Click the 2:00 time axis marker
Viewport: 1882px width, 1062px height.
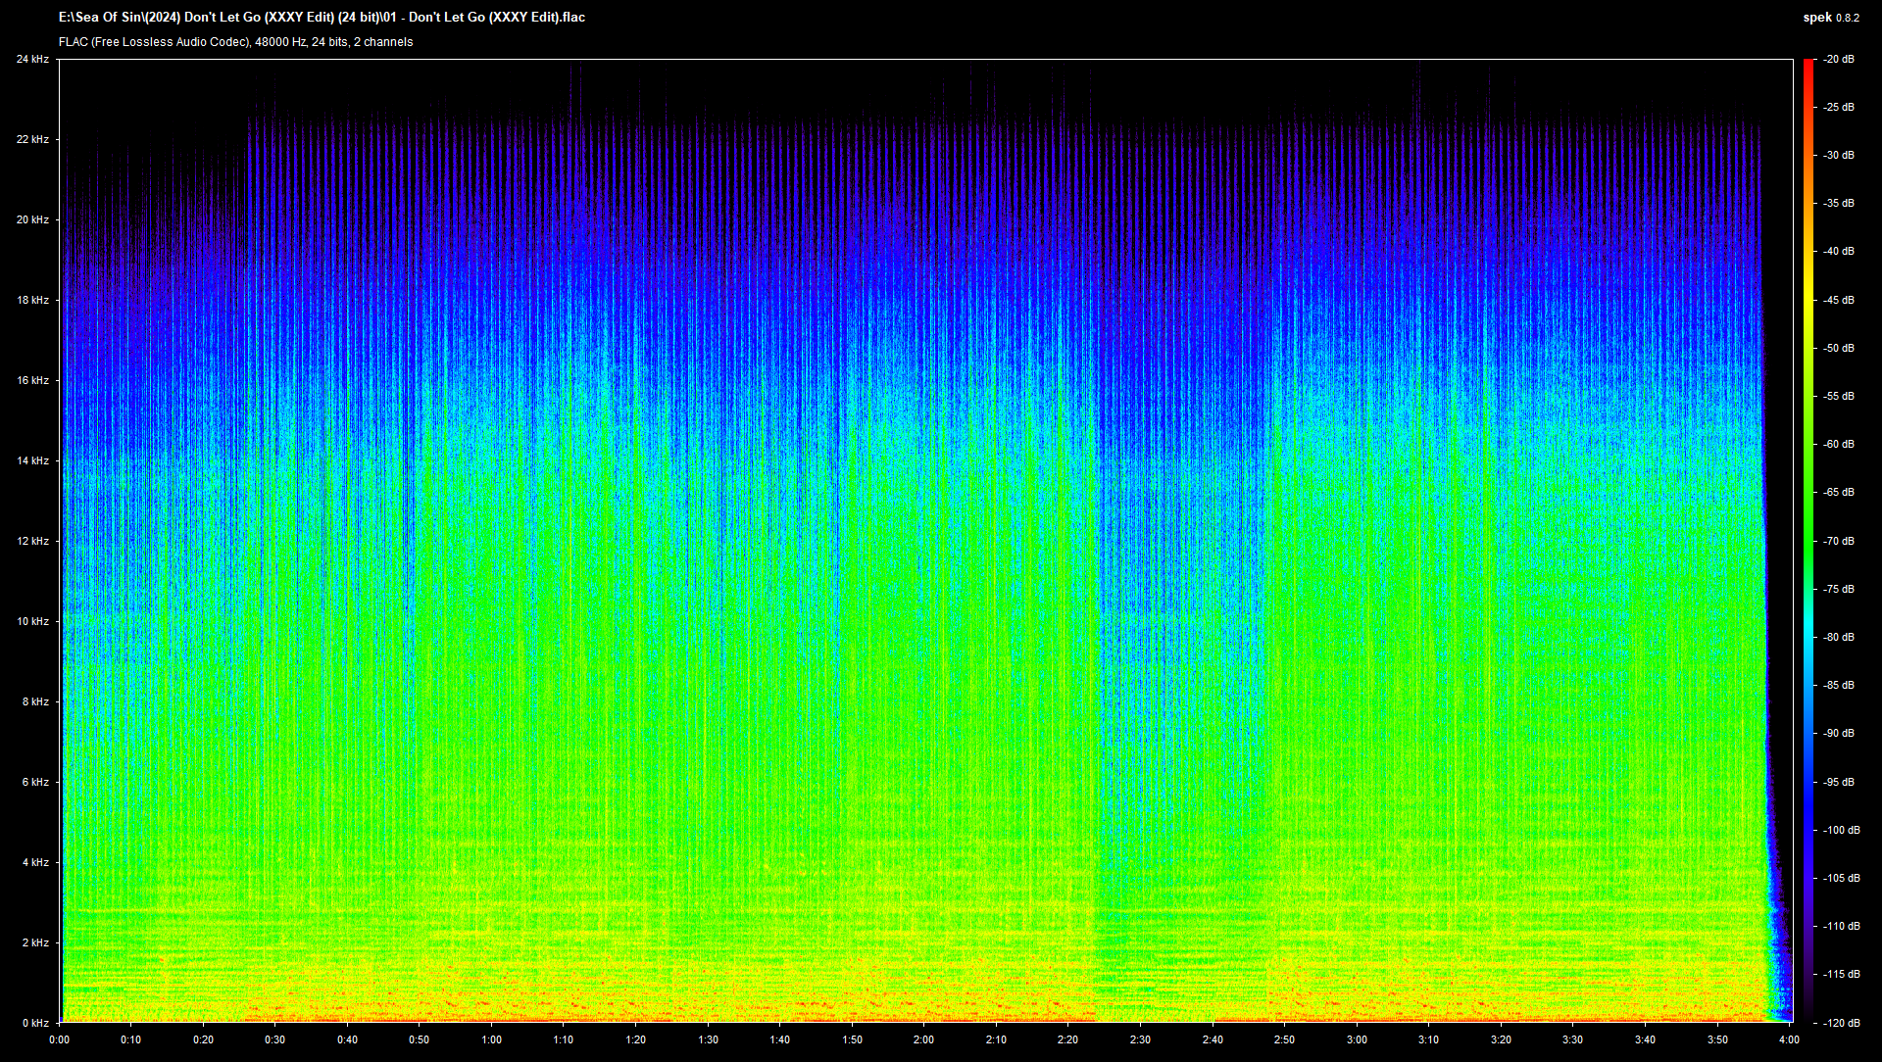[x=923, y=1039]
